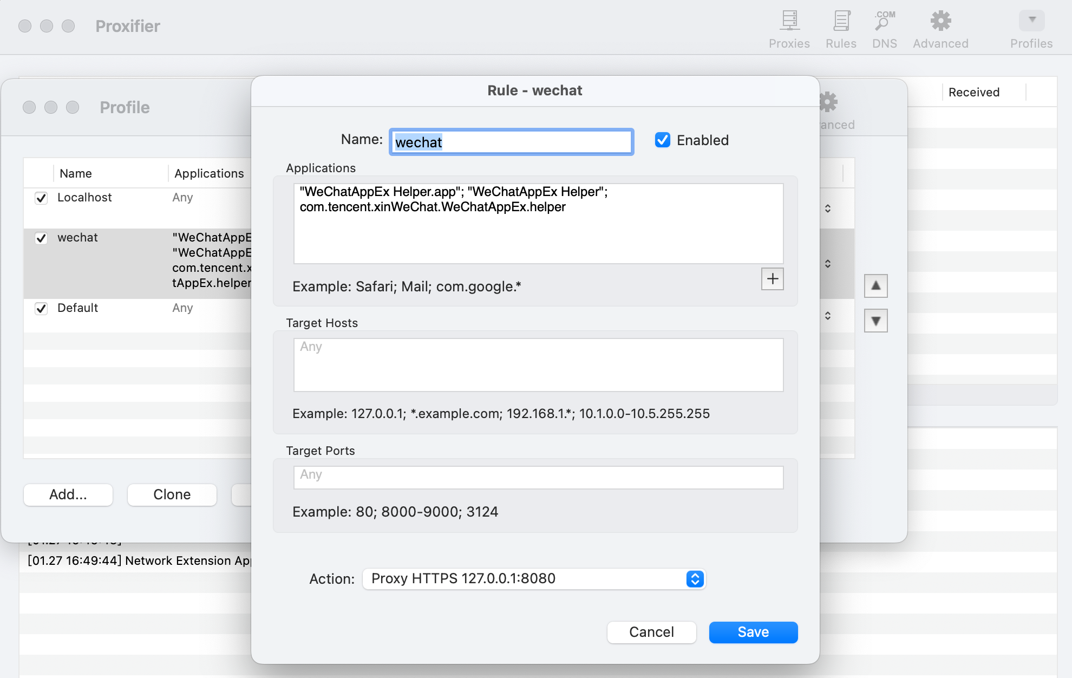
Task: Cancel the rule dialog
Action: (x=651, y=632)
